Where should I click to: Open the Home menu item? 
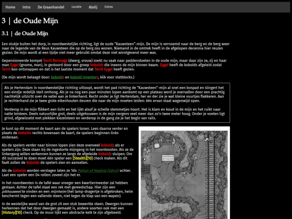click(10, 7)
